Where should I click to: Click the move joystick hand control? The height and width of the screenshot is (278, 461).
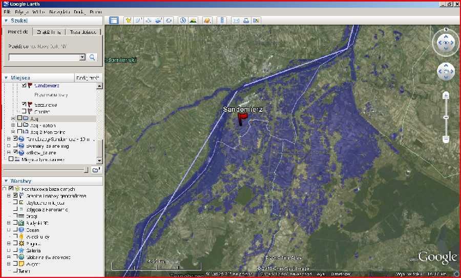coord(446,71)
